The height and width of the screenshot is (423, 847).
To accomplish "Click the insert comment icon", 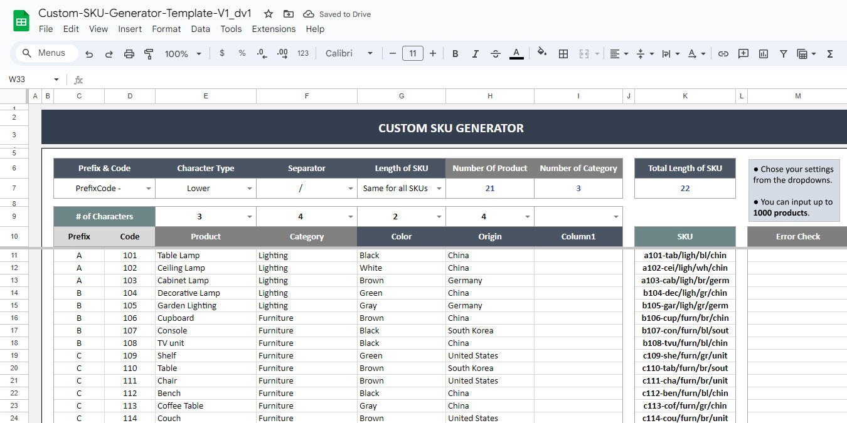I will coord(743,53).
